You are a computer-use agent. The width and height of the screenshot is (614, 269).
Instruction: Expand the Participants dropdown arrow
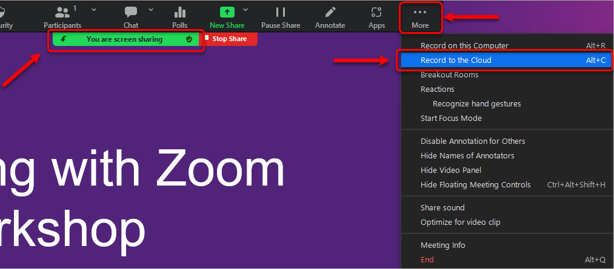coord(94,10)
